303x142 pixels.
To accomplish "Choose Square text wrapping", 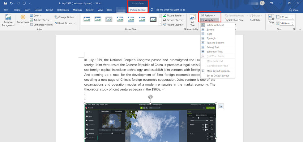I will click(210, 30).
